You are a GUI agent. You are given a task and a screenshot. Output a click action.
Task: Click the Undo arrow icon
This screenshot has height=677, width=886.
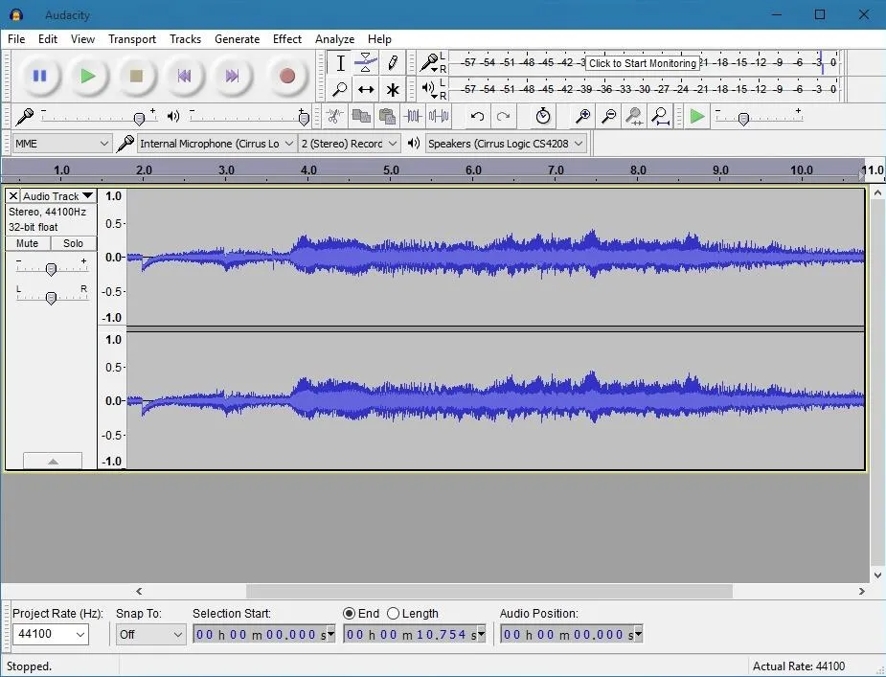[x=477, y=116]
